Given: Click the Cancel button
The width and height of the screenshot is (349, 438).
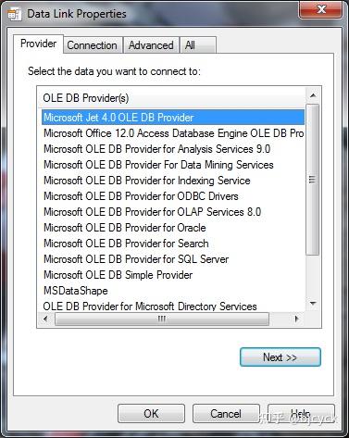Looking at the screenshot, I should tap(226, 414).
